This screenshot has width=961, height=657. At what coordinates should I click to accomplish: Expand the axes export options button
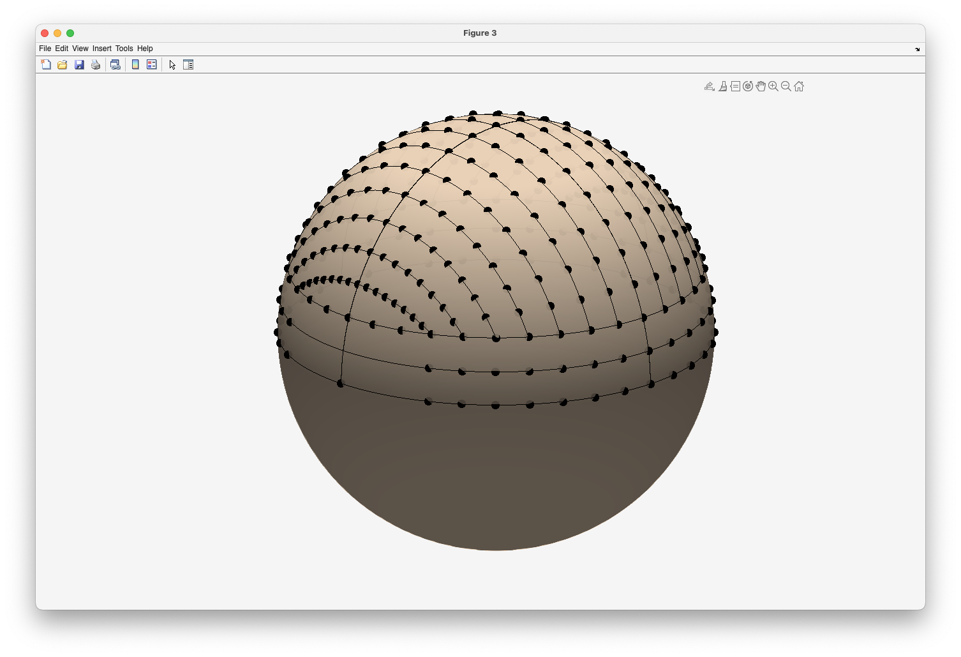click(x=709, y=86)
